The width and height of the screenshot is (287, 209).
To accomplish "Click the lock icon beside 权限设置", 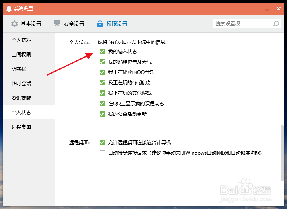I will click(x=100, y=24).
